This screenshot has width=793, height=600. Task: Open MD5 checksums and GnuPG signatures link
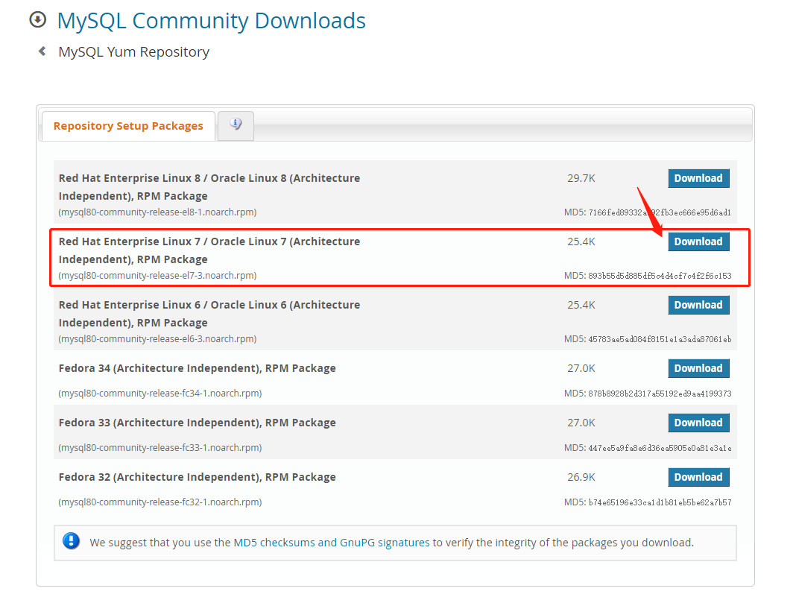pyautogui.click(x=331, y=543)
